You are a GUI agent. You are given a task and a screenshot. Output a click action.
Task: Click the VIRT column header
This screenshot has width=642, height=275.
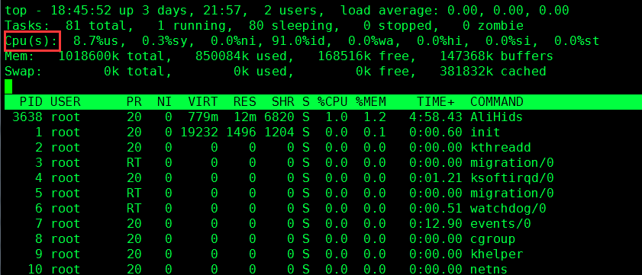tap(202, 102)
